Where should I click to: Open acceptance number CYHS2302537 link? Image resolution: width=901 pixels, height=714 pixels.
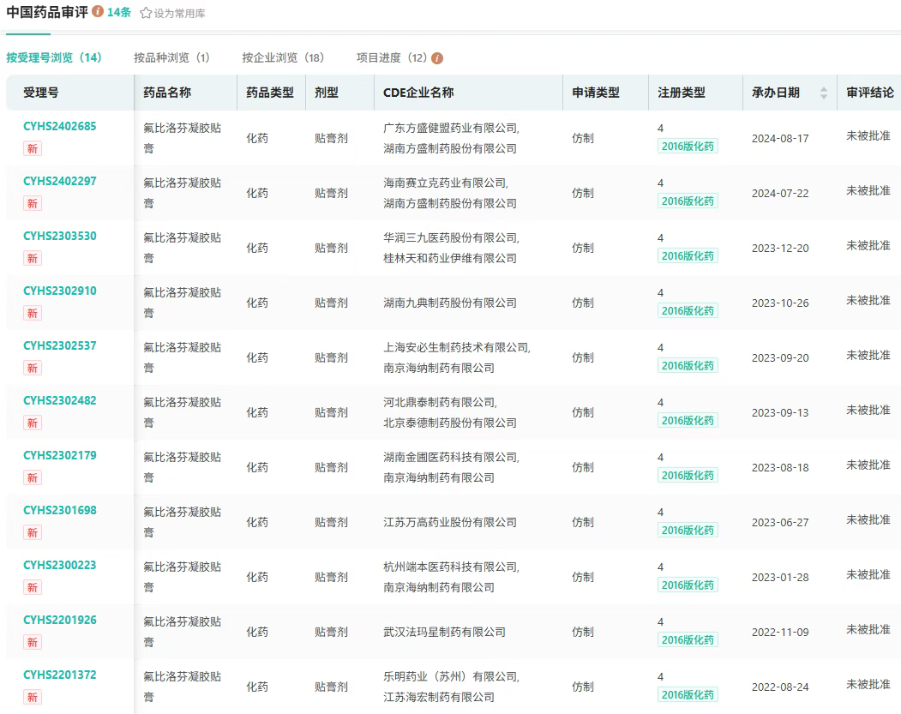click(60, 345)
